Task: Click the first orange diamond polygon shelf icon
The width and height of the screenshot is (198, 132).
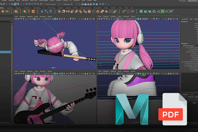Action: point(3,12)
